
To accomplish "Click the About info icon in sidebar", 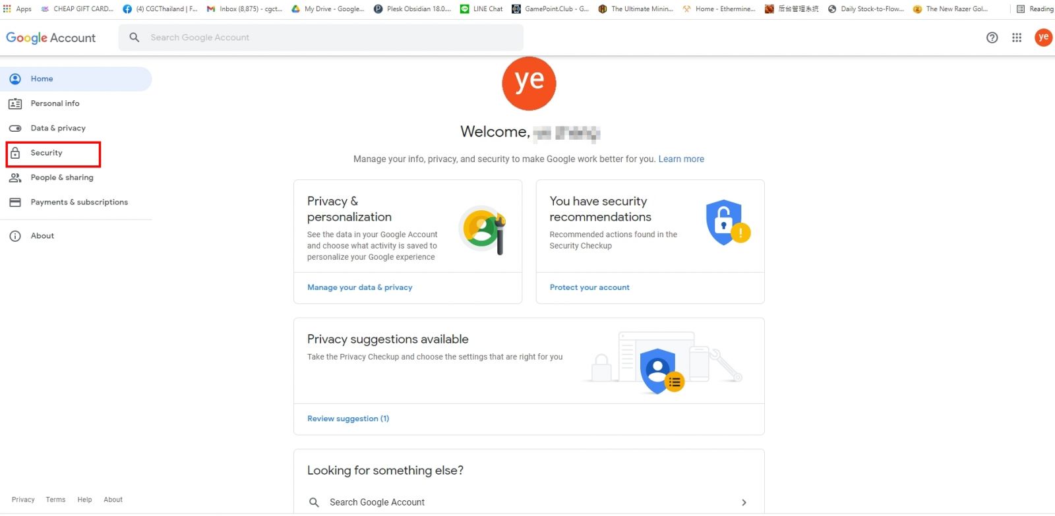I will 15,236.
